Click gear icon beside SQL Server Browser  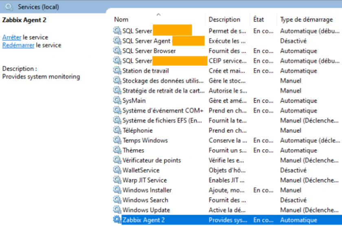[117, 51]
